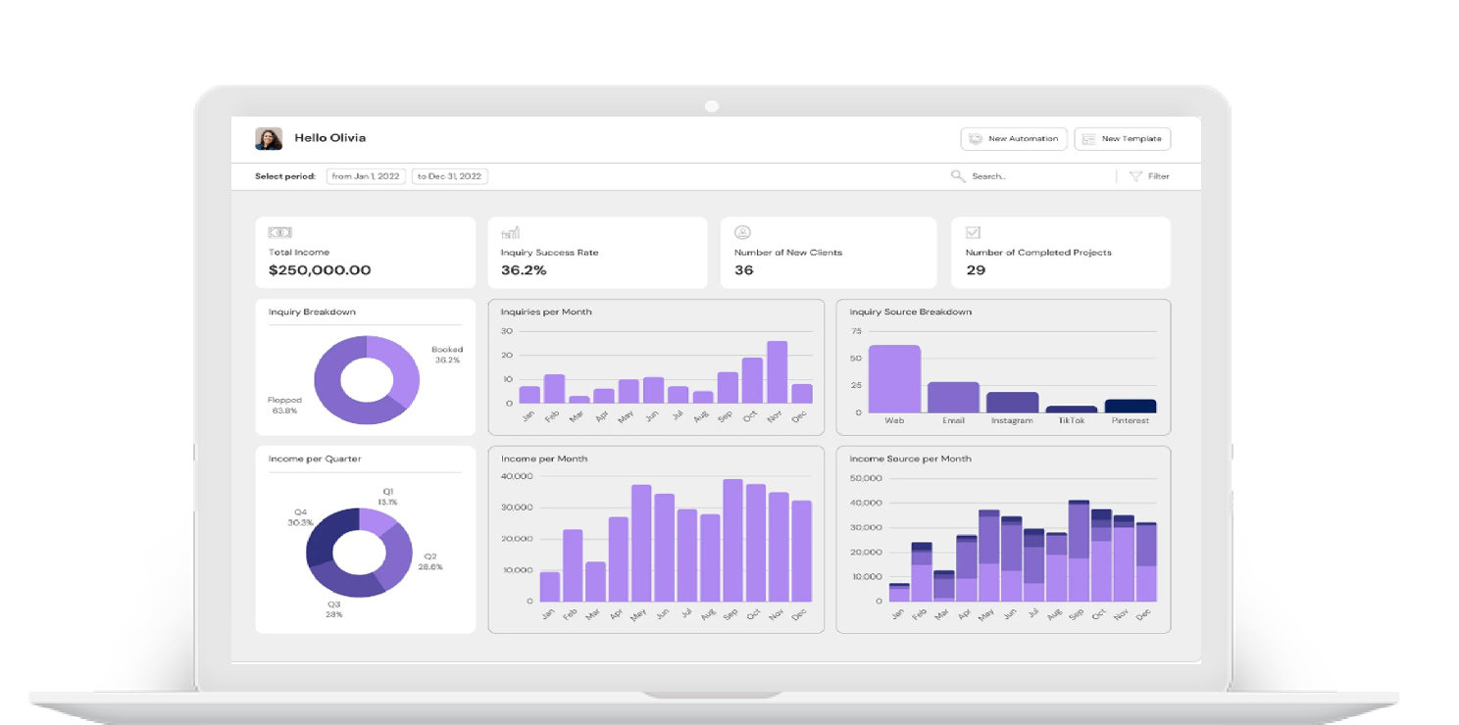Click the Completed Projects checkmark icon
Viewport: 1459px width, 725px height.
tap(973, 232)
